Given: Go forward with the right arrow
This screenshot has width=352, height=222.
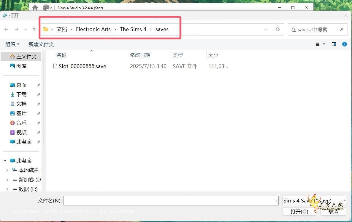Looking at the screenshot, I should [17, 29].
